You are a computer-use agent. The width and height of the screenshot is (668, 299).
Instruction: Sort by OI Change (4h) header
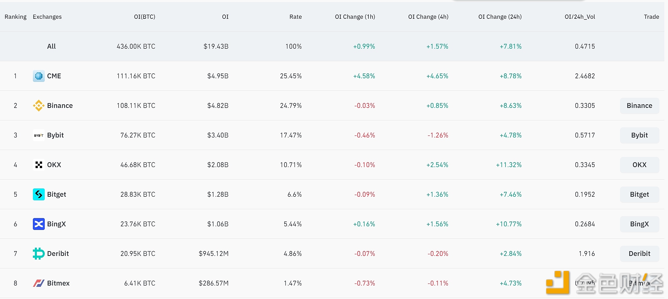point(428,17)
